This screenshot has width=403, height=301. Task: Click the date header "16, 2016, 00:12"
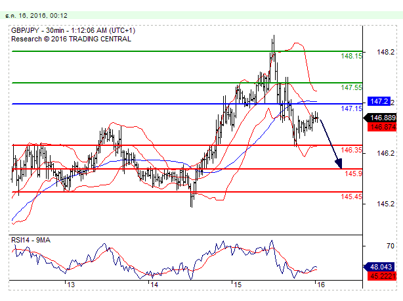pos(43,16)
